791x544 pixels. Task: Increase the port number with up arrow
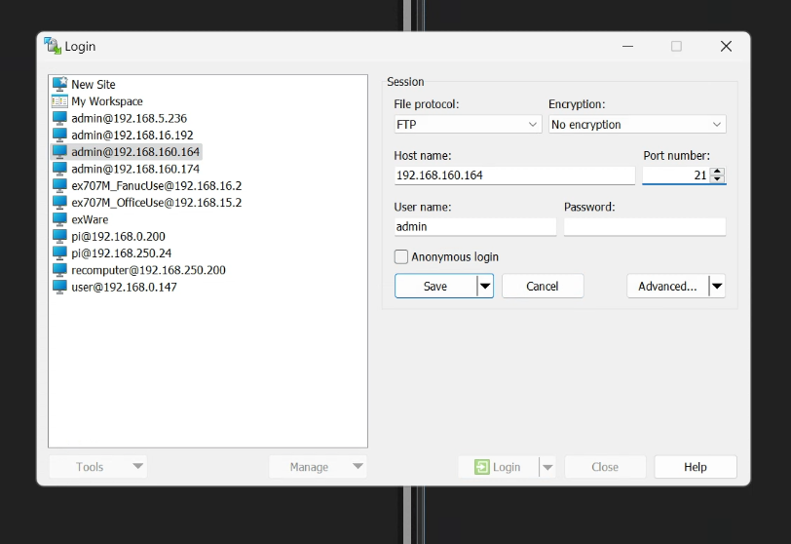(x=718, y=172)
